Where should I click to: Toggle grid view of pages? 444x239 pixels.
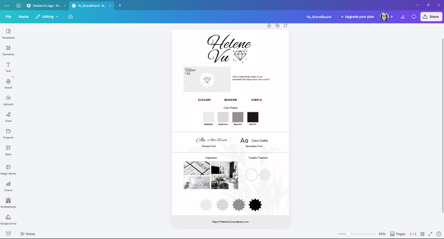tap(422, 234)
